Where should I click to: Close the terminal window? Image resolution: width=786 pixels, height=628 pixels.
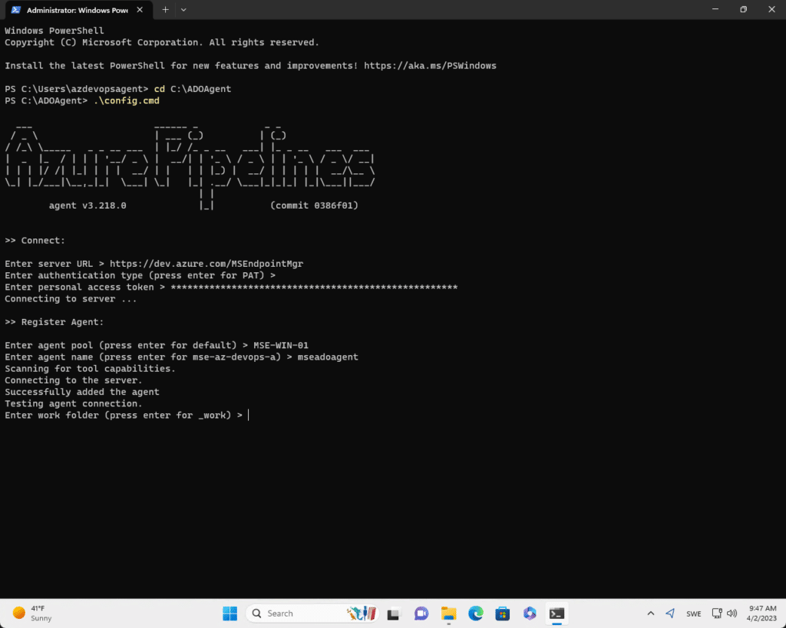click(771, 9)
